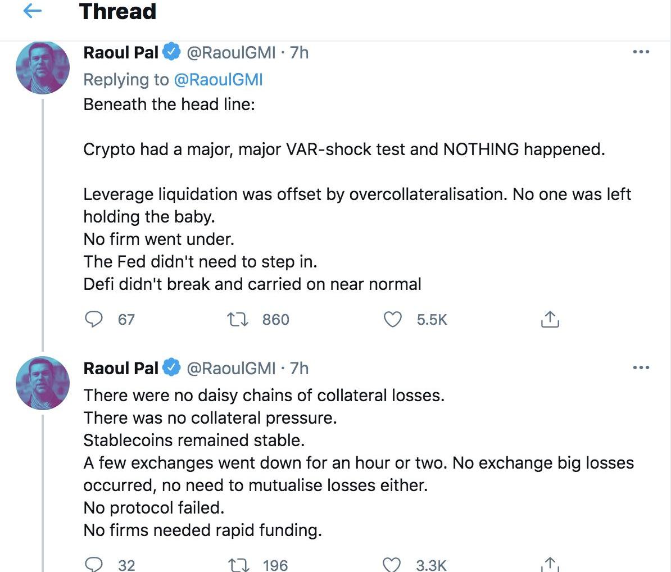Share the 'Beneath the head line' tweet
Screen dimensions: 671x572
(549, 319)
